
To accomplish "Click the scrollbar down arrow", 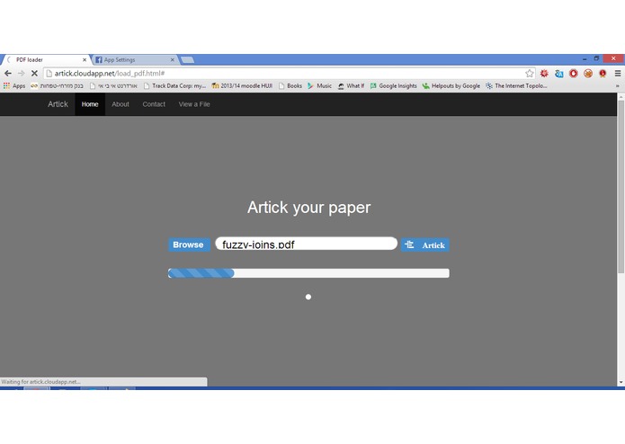I will pos(621,383).
